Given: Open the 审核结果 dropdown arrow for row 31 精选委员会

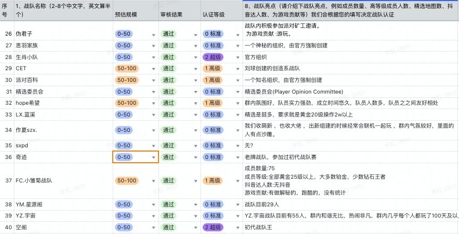Looking at the screenshot, I should [196, 92].
